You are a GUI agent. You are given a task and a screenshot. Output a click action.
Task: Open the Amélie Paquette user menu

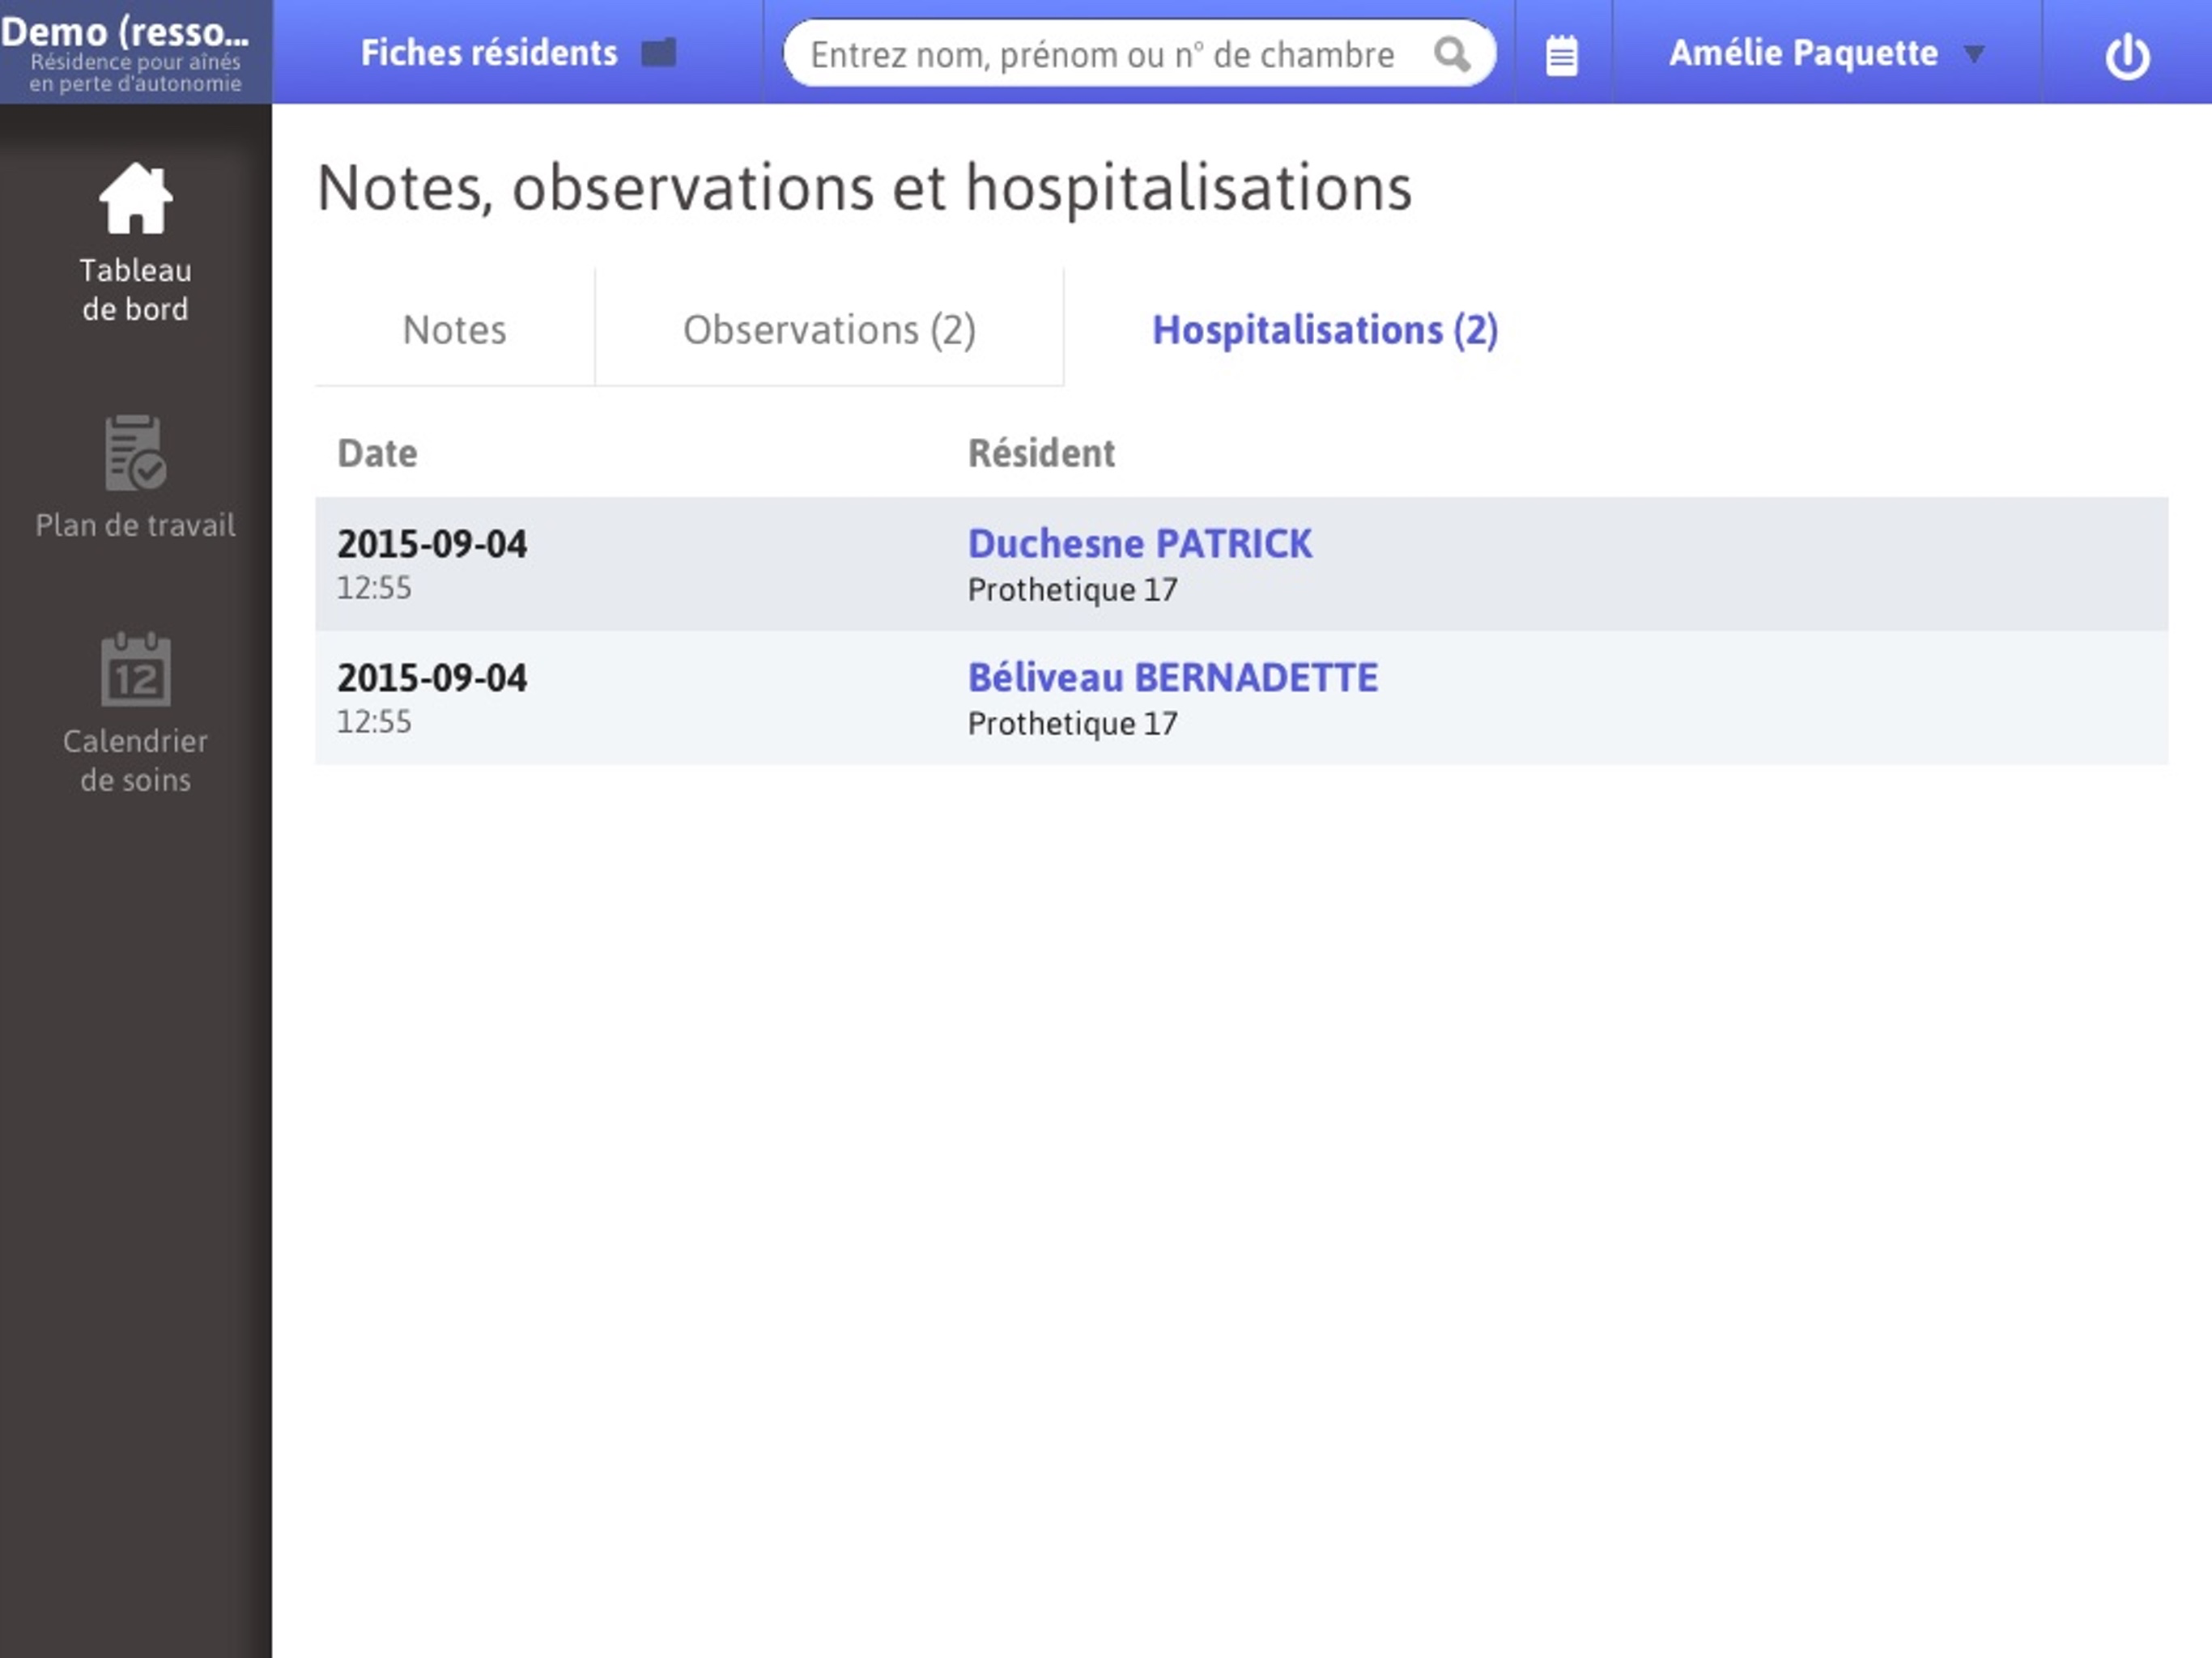click(1826, 52)
